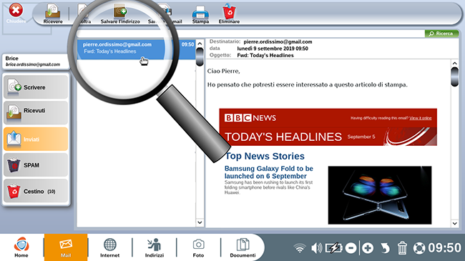Open the Cestino trash folder
This screenshot has width=465, height=261.
pyautogui.click(x=36, y=191)
